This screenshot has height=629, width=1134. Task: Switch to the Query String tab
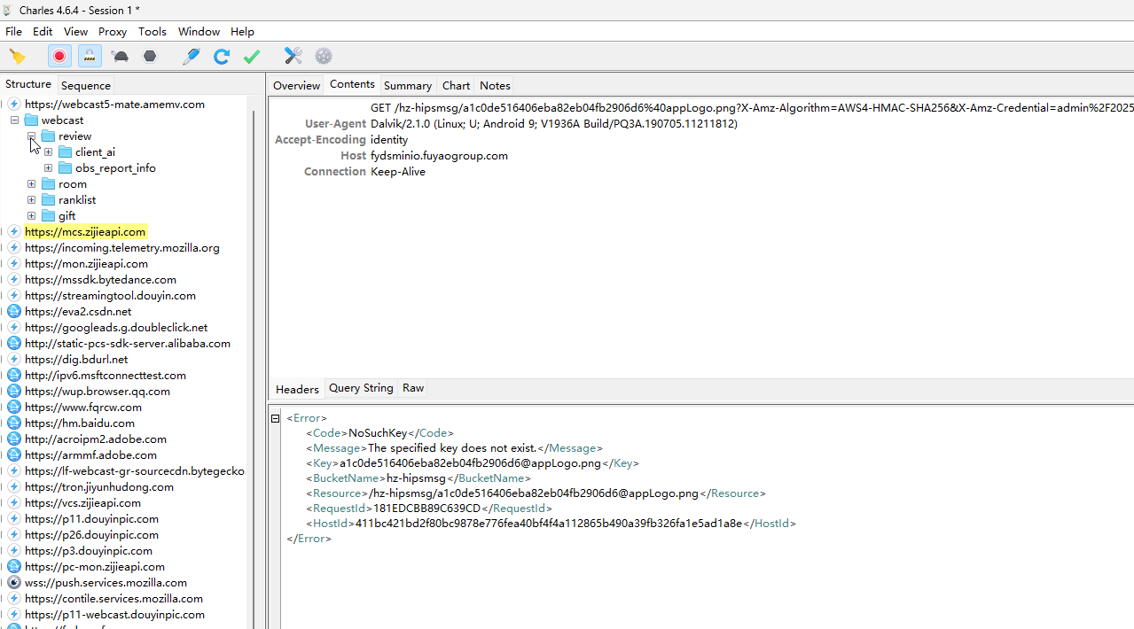pos(361,388)
